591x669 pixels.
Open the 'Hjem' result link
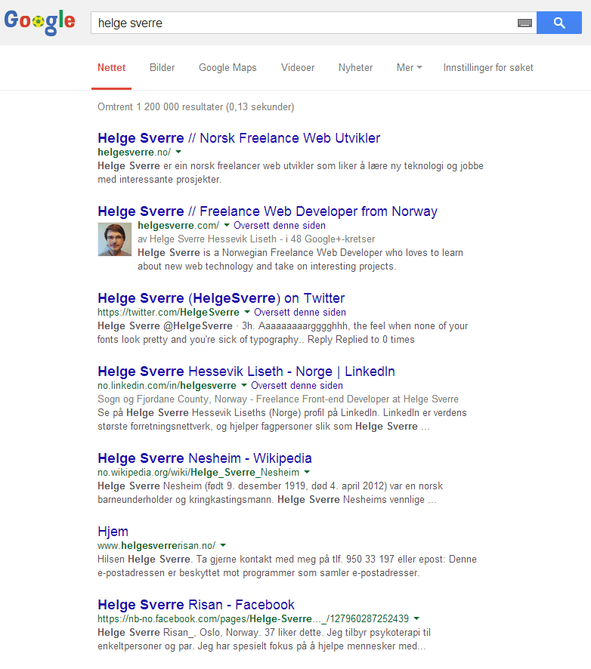click(113, 532)
